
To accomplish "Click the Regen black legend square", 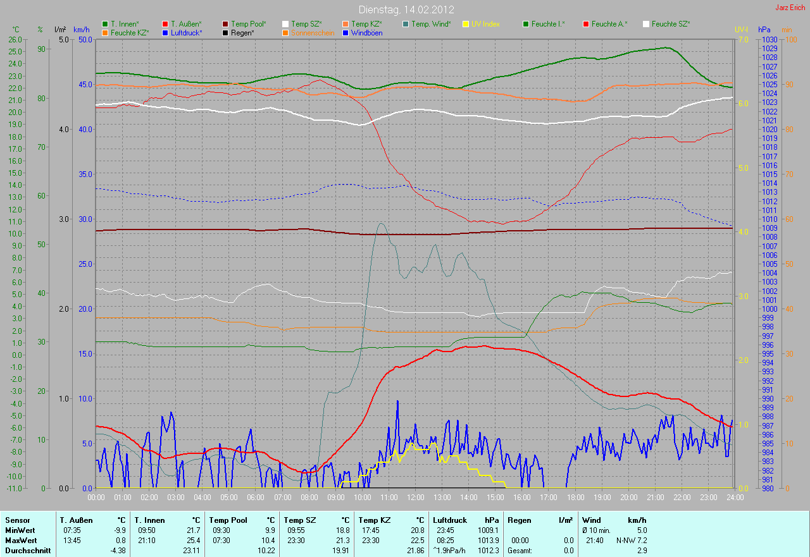I will click(225, 33).
